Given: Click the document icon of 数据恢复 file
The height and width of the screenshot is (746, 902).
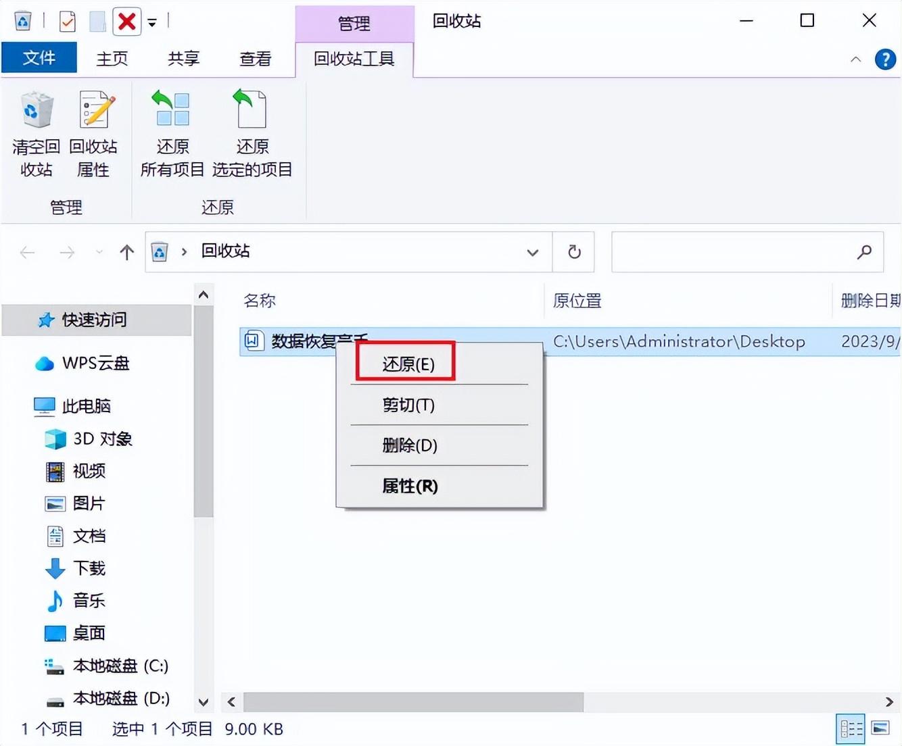Looking at the screenshot, I should click(x=253, y=341).
